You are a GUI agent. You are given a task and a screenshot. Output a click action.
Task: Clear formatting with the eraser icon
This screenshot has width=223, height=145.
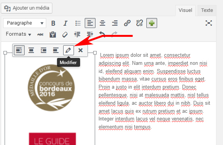[x=65, y=35]
